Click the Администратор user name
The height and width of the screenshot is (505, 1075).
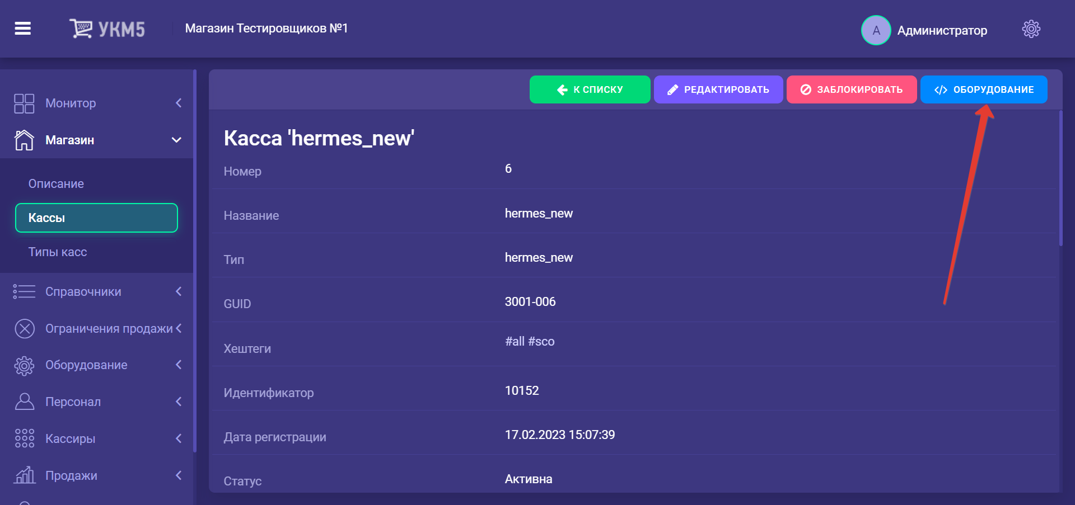point(942,31)
